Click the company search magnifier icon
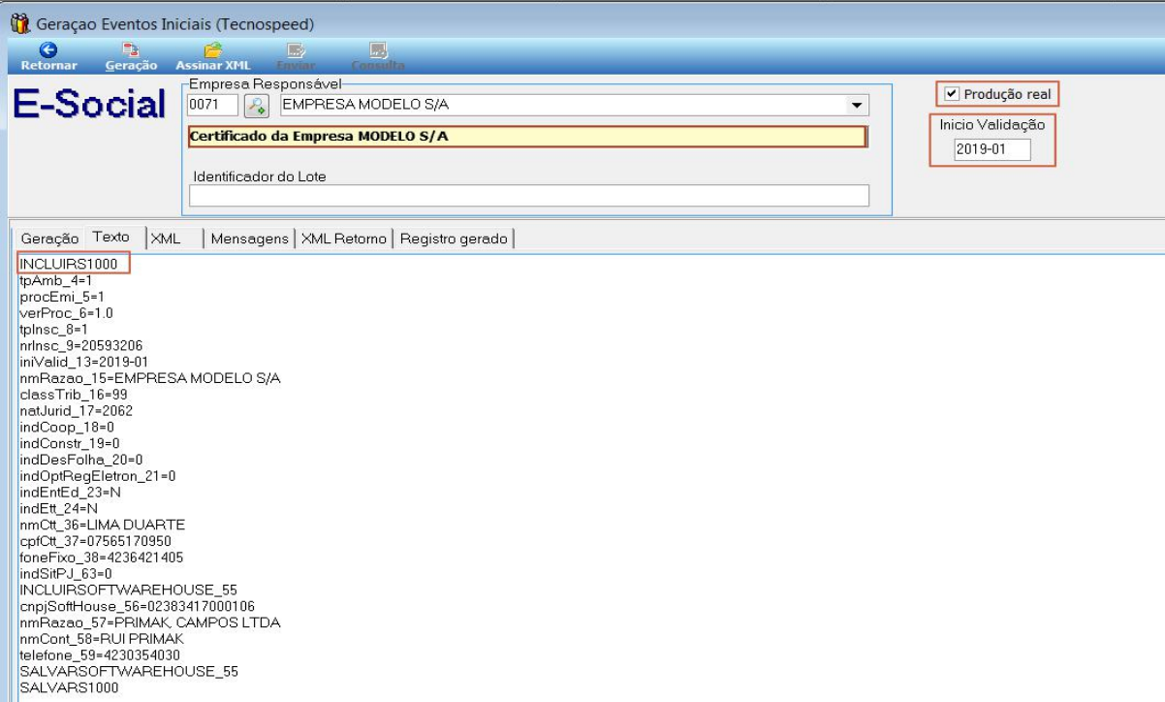This screenshot has height=702, width=1165. click(257, 106)
